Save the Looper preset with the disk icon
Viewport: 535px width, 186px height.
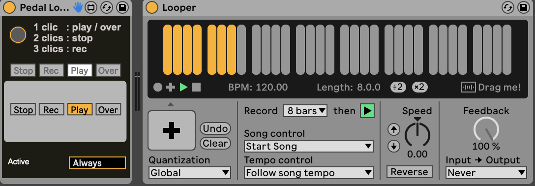tap(522, 7)
